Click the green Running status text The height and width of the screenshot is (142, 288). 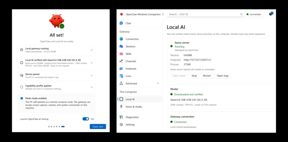coord(179,46)
